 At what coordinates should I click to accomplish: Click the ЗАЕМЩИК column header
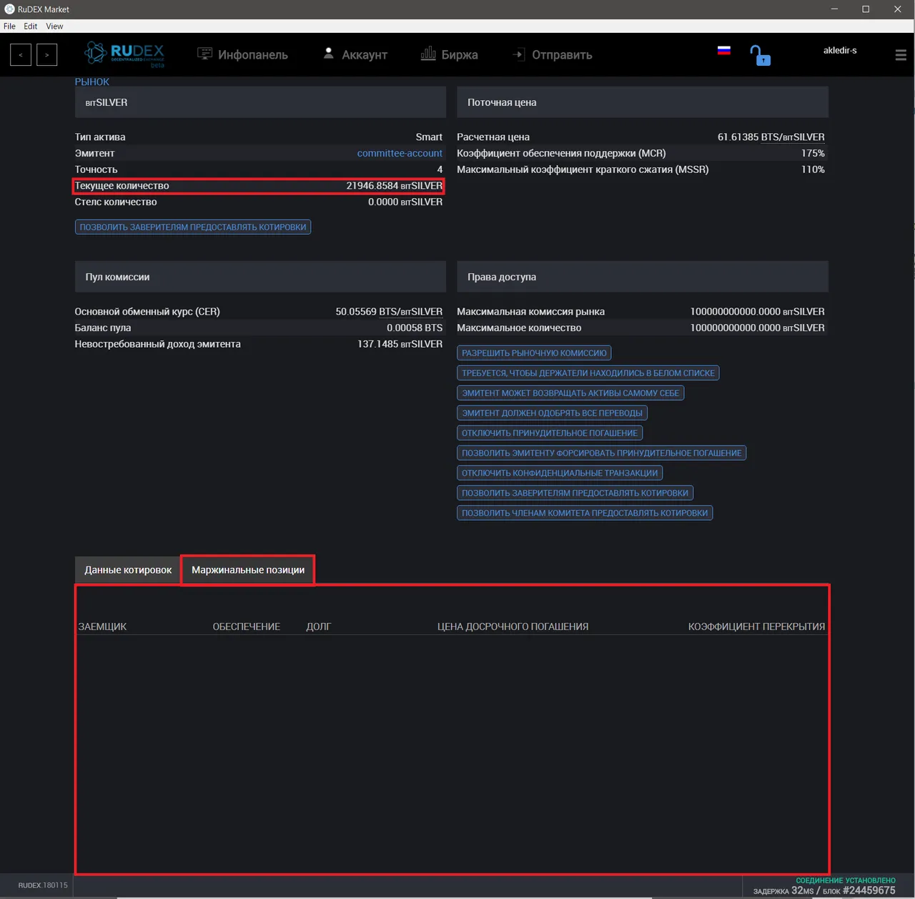pyautogui.click(x=102, y=627)
